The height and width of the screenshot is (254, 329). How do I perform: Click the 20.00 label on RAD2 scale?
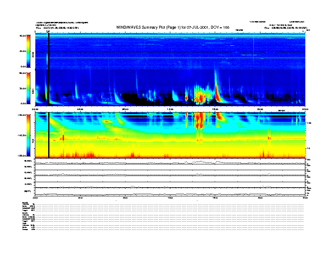point(22,51)
